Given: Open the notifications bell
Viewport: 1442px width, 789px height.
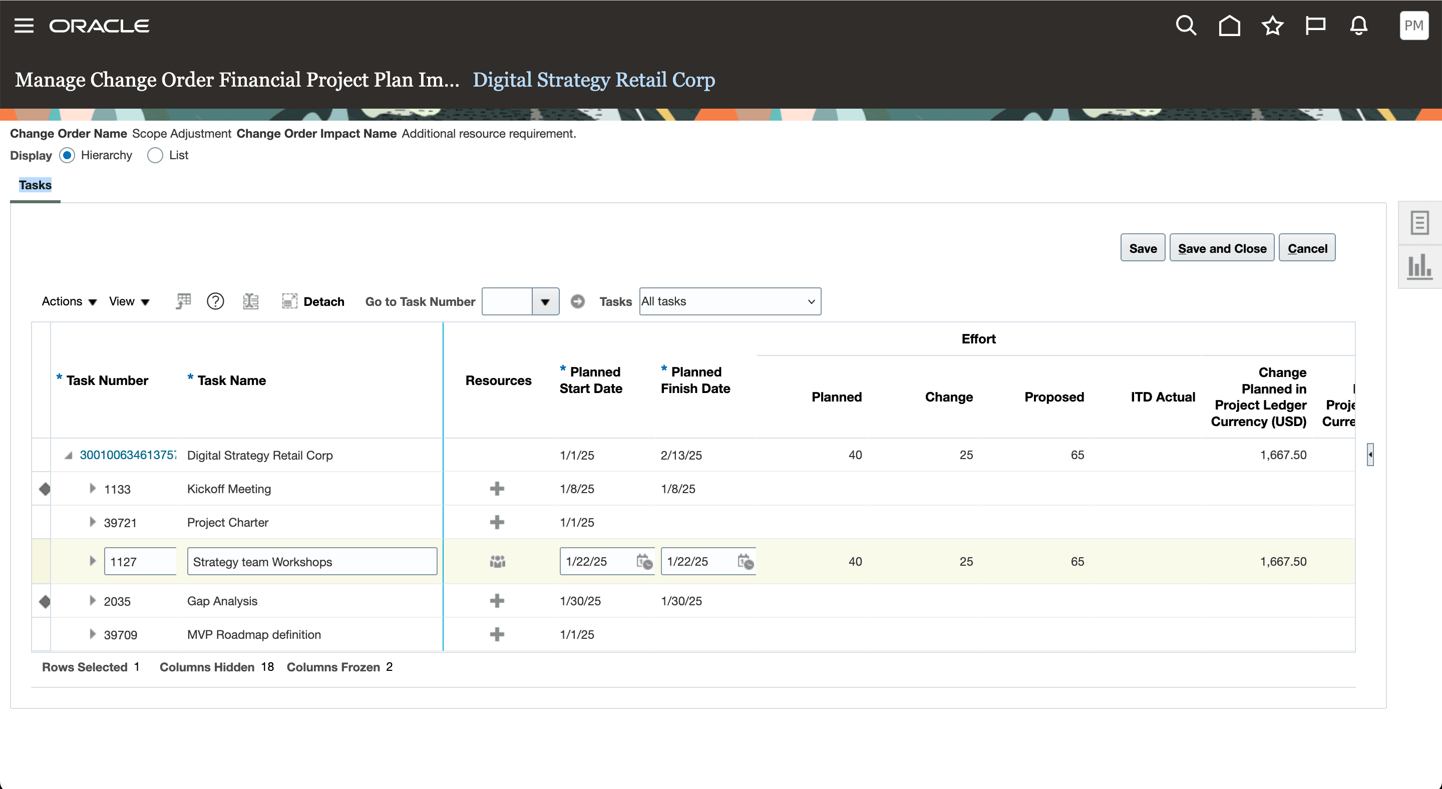Looking at the screenshot, I should (1358, 26).
